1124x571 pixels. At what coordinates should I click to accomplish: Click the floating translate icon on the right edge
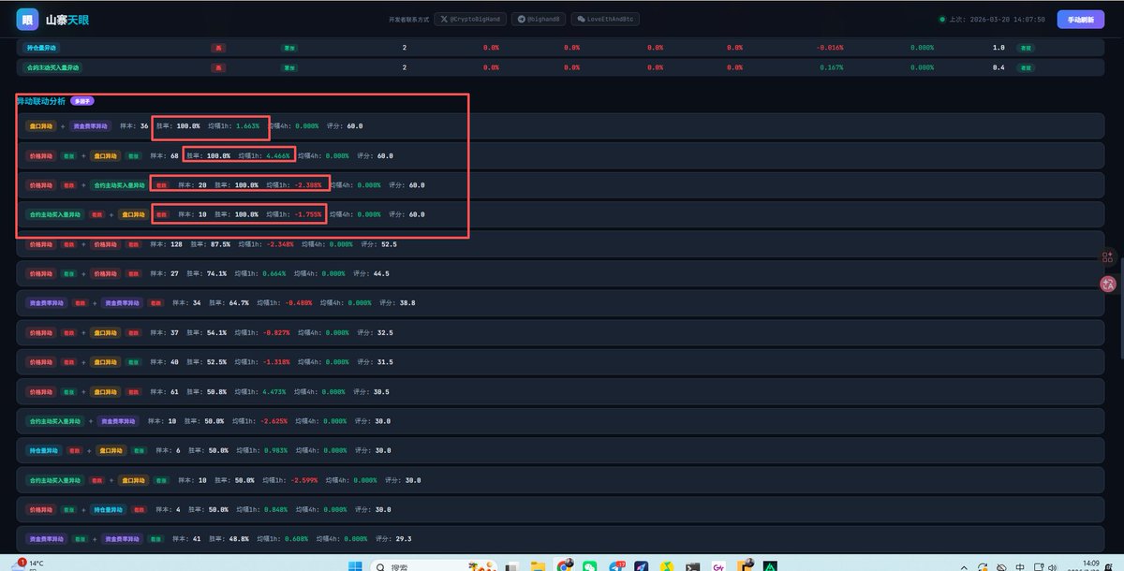click(1108, 284)
